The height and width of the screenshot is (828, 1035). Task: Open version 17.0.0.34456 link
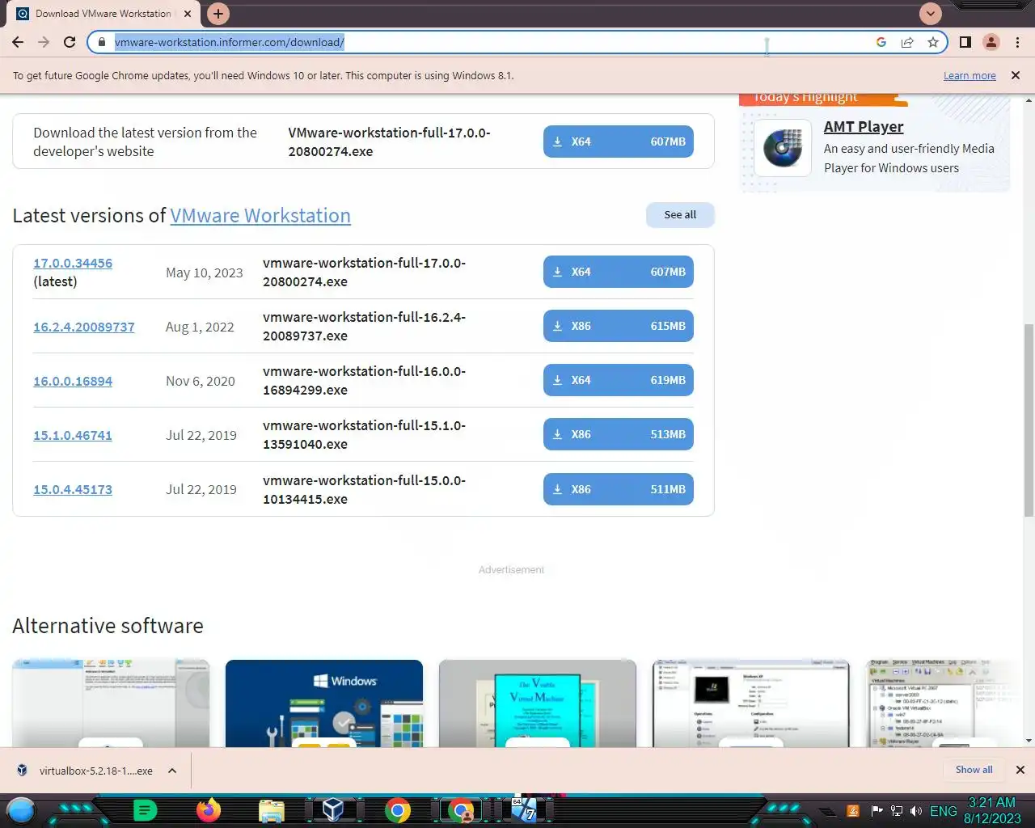pyautogui.click(x=73, y=263)
